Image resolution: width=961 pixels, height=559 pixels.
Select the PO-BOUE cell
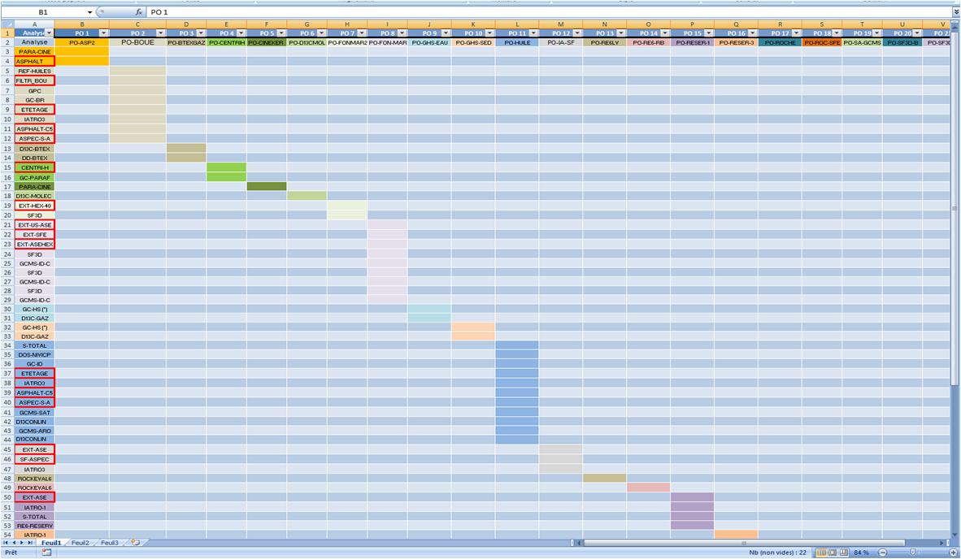(137, 42)
